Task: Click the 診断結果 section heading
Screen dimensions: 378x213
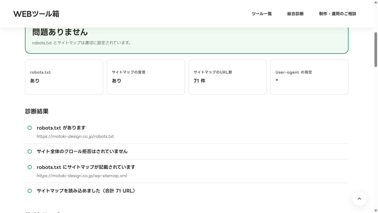Action: pos(37,111)
